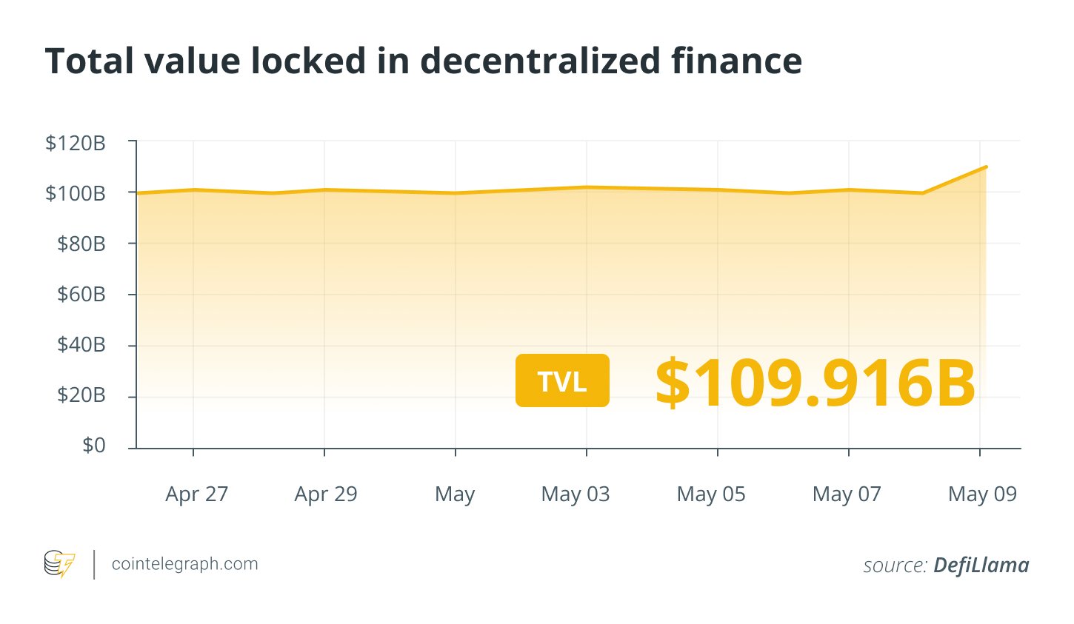Click the $40B y-axis label
The width and height of the screenshot is (1074, 624).
tap(81, 345)
